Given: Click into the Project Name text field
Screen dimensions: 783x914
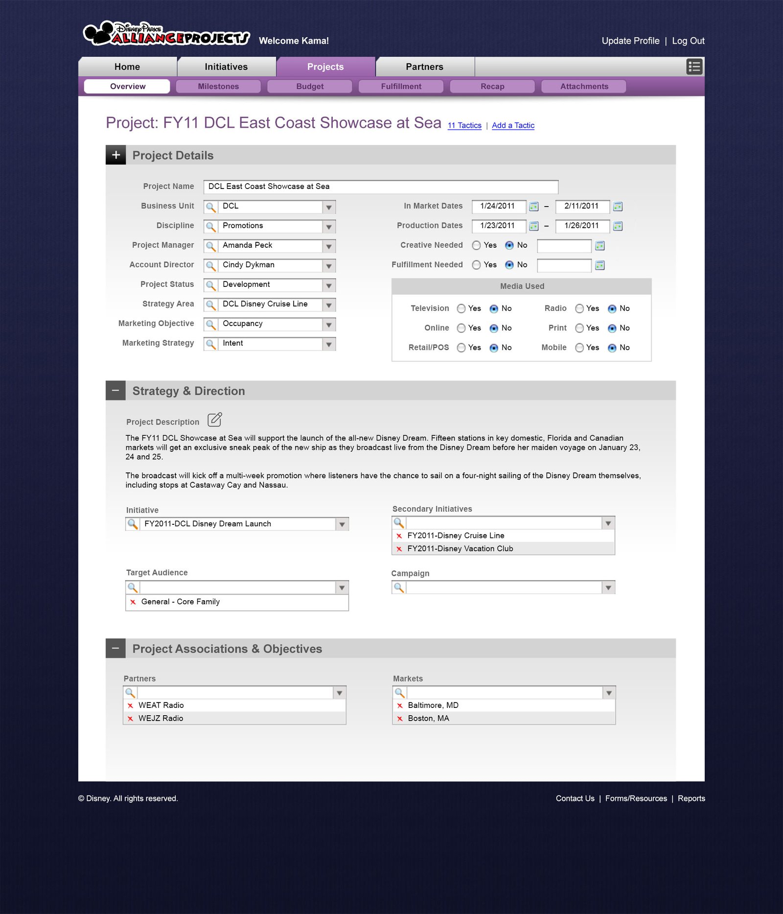Looking at the screenshot, I should pos(381,187).
